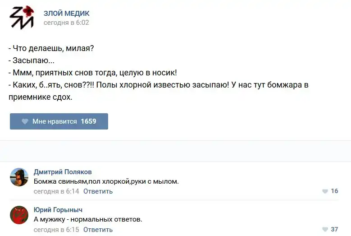The width and height of the screenshot is (351, 236).
Task: Click timestamp 'сегодня в 6:15' on the comment
Action: click(56, 230)
